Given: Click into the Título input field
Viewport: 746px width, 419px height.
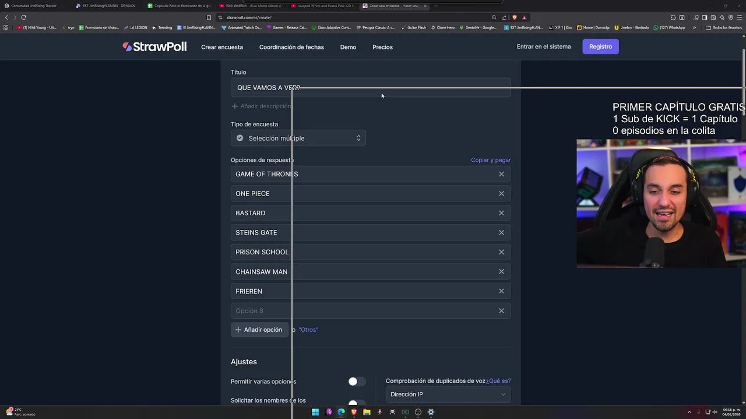Looking at the screenshot, I should coord(371,88).
